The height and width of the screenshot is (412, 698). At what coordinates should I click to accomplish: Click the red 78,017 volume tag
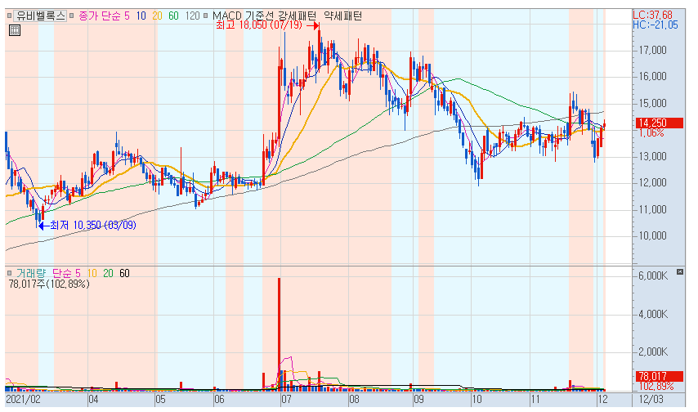click(659, 376)
